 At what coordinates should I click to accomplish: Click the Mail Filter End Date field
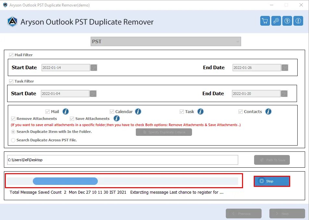pyautogui.click(x=257, y=68)
